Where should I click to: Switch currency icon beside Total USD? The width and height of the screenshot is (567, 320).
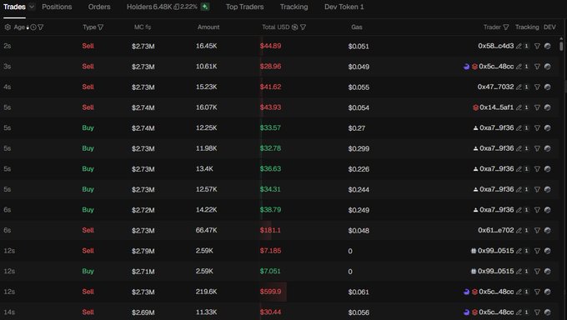[x=294, y=27]
